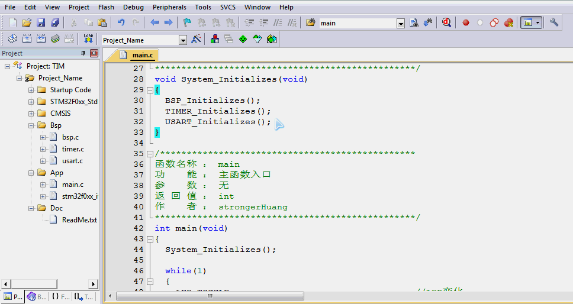This screenshot has height=304, width=573.
Task: Expand the Startup Code folder
Action: click(31, 90)
